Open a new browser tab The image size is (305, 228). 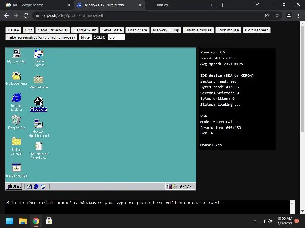click(223, 5)
